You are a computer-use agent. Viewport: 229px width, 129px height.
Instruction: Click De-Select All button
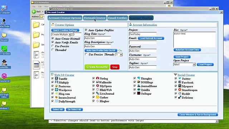[74, 109]
